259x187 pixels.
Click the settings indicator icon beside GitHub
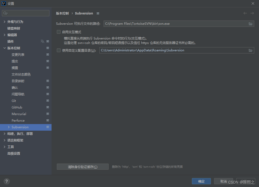48,107
